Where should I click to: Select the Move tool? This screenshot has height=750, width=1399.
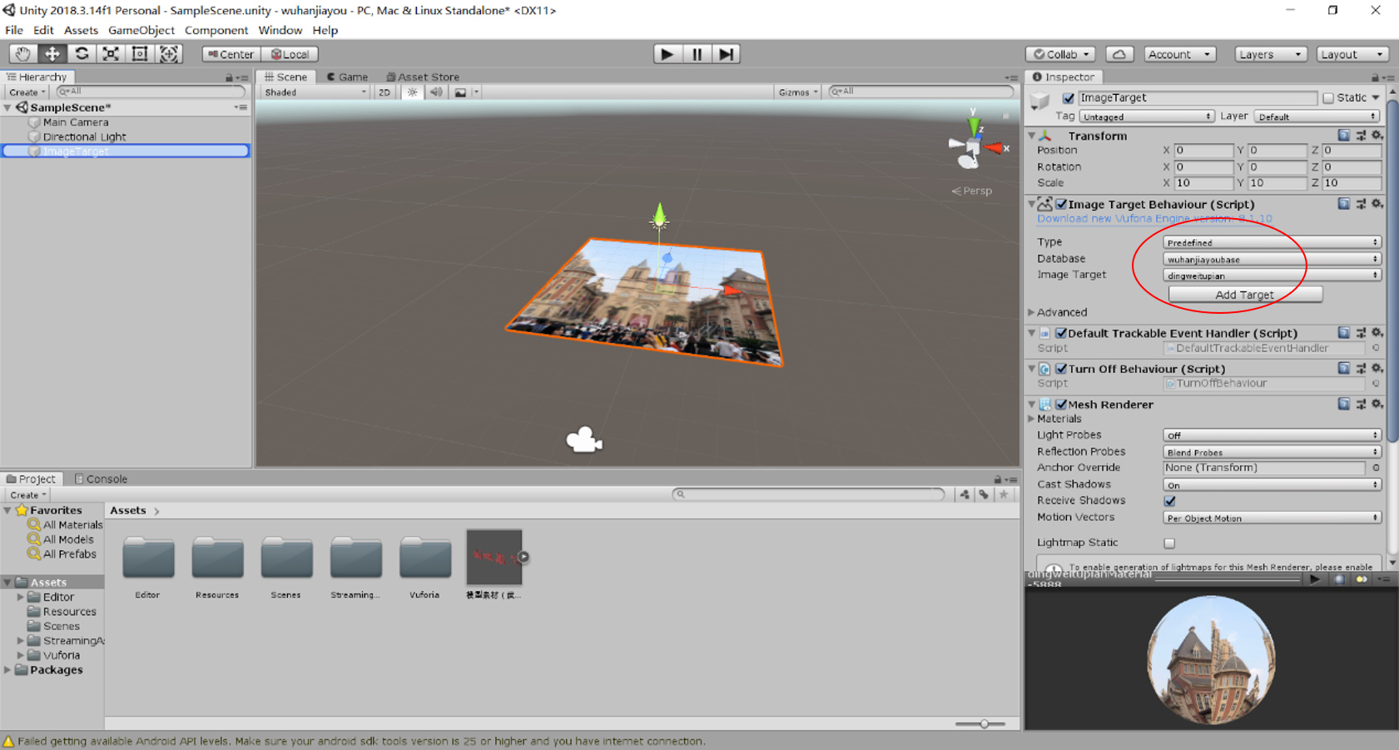[x=52, y=54]
